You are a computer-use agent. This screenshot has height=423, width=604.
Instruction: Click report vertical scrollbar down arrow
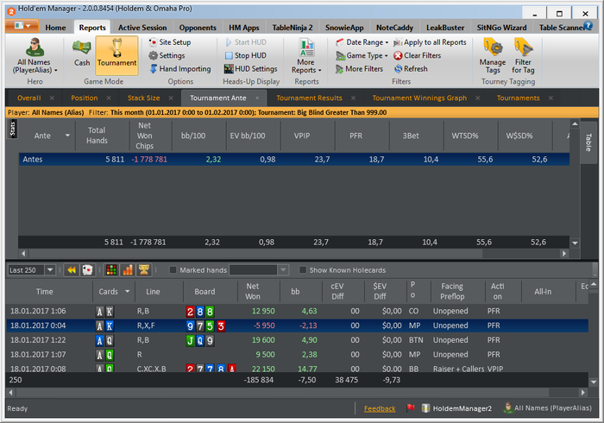(x=575, y=243)
